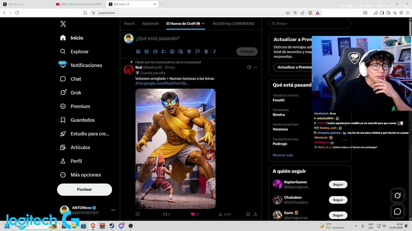The height and width of the screenshot is (231, 412).
Task: Click the X logo home icon
Action: [63, 24]
